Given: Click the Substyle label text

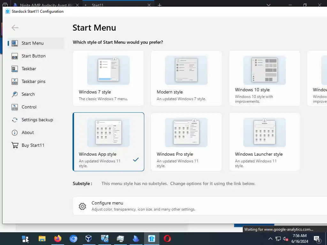Looking at the screenshot, I should point(82,183).
